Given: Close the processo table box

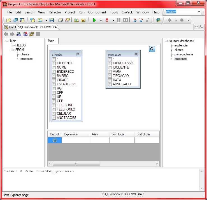Looking at the screenshot, I should click(136, 55).
